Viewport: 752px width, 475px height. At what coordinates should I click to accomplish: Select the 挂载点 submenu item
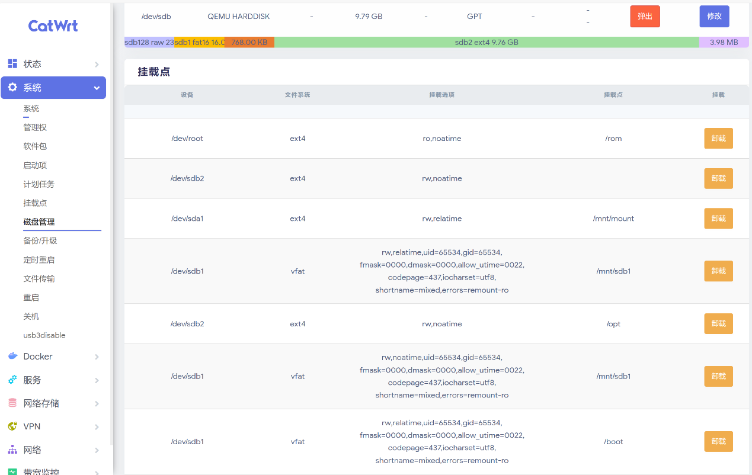pyautogui.click(x=35, y=203)
